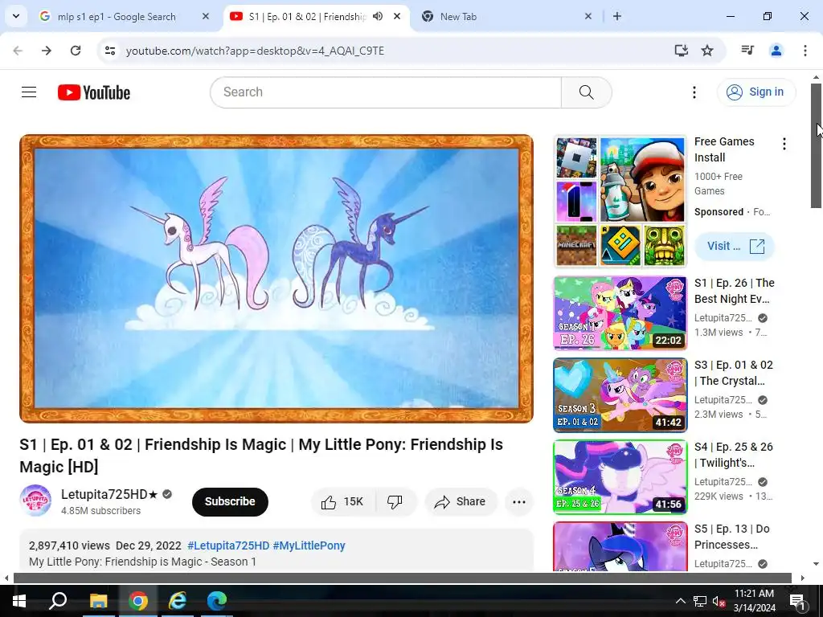Image resolution: width=823 pixels, height=617 pixels.
Task: Mute tab using speaker icon on YouTube tab
Action: [378, 16]
